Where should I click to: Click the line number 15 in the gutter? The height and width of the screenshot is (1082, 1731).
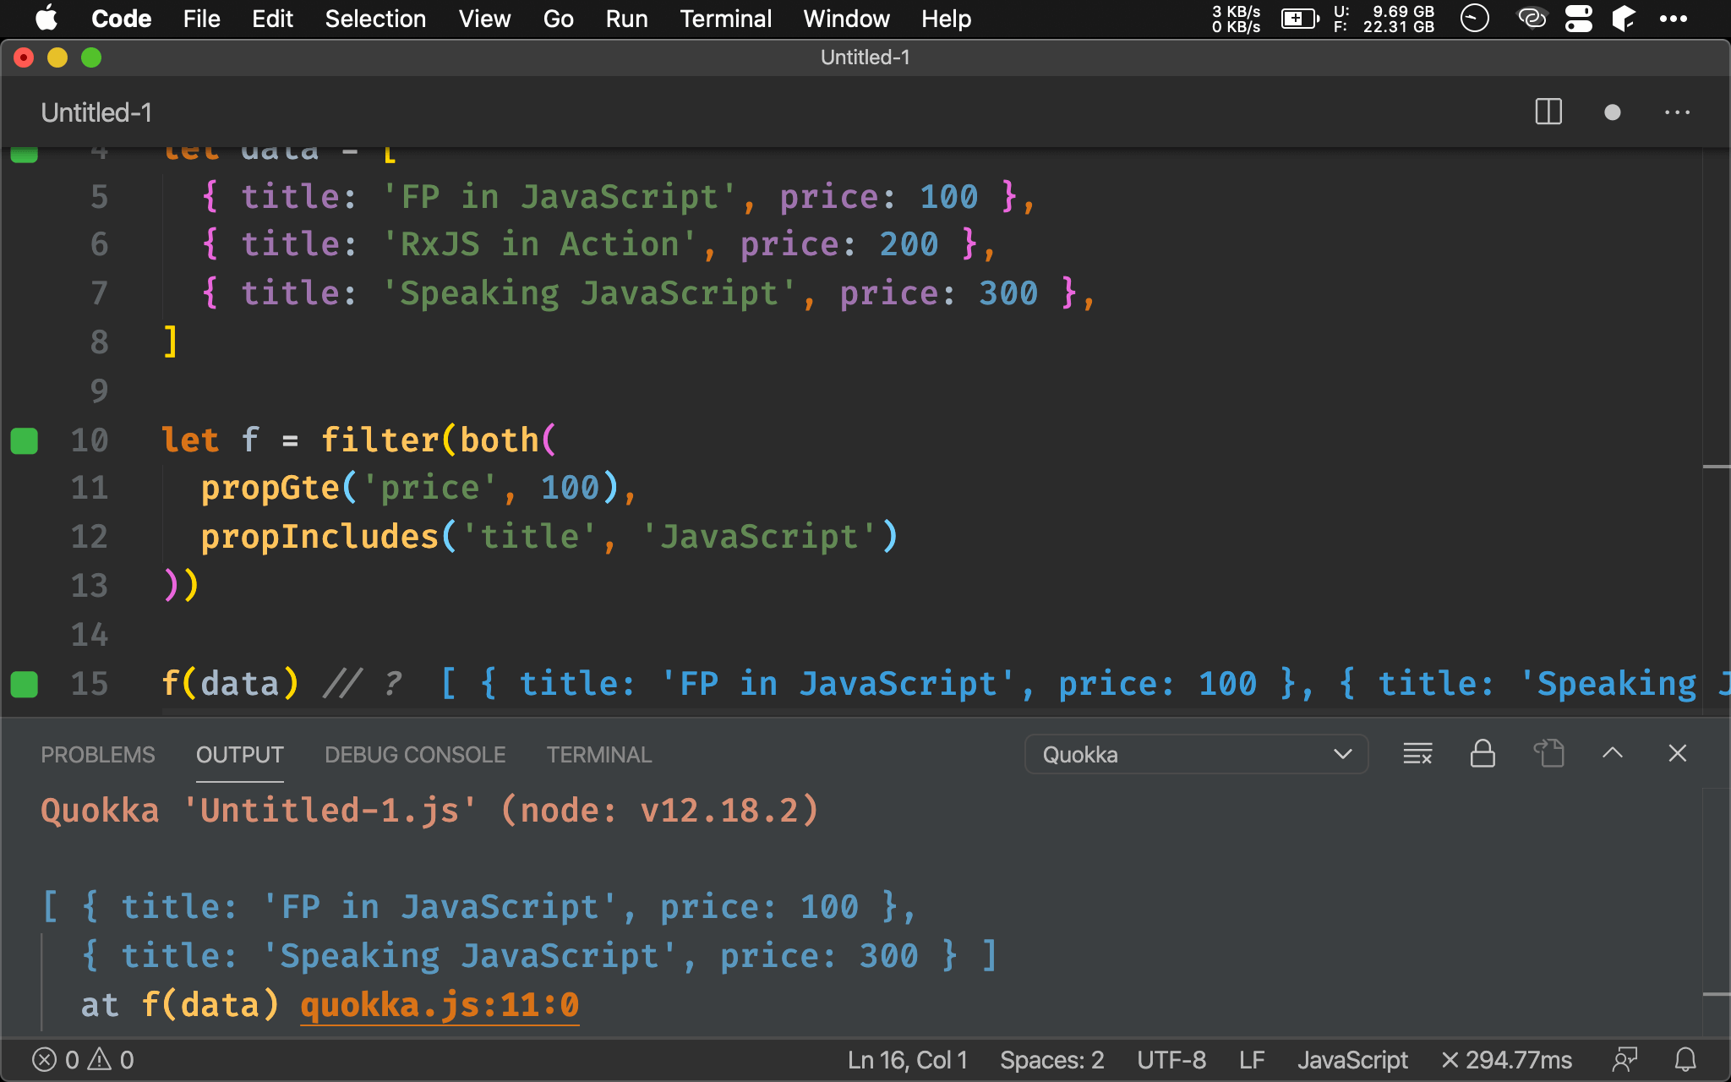[90, 684]
